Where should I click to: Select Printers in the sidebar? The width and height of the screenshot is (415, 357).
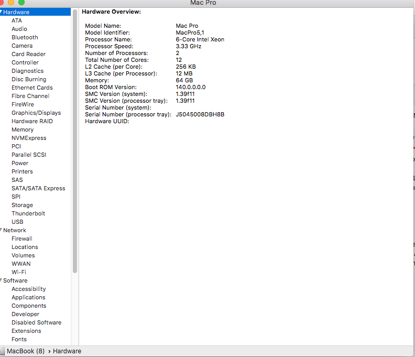22,171
